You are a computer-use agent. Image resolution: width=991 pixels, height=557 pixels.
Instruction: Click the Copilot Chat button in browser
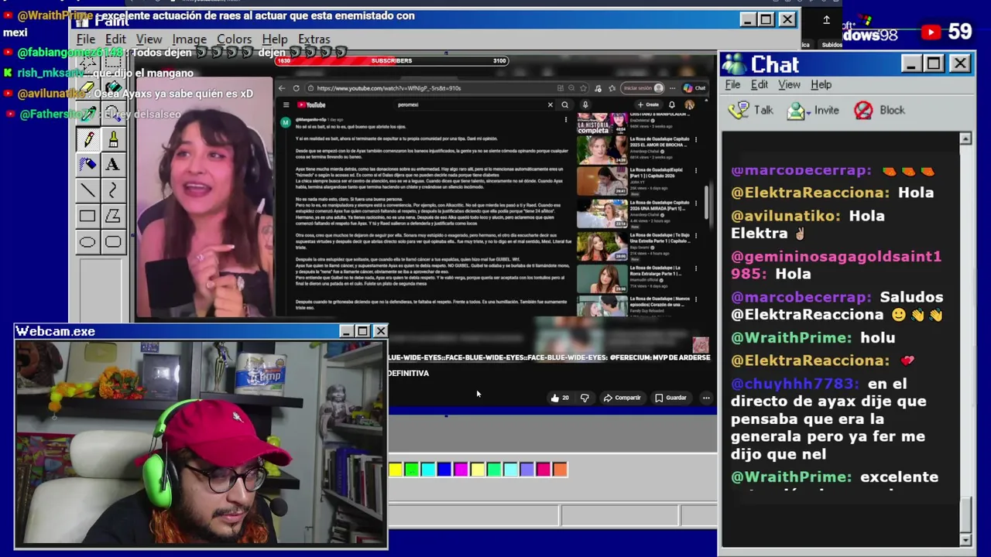[x=694, y=88]
